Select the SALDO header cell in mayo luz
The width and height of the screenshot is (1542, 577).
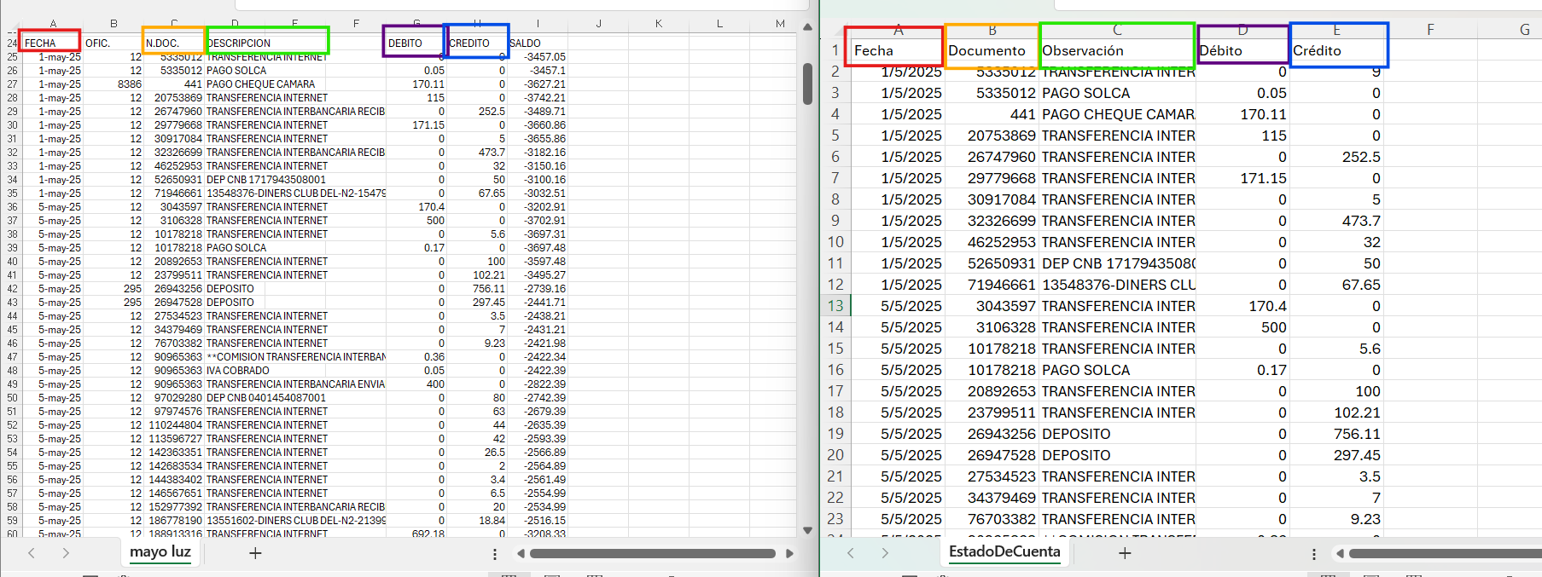point(538,43)
